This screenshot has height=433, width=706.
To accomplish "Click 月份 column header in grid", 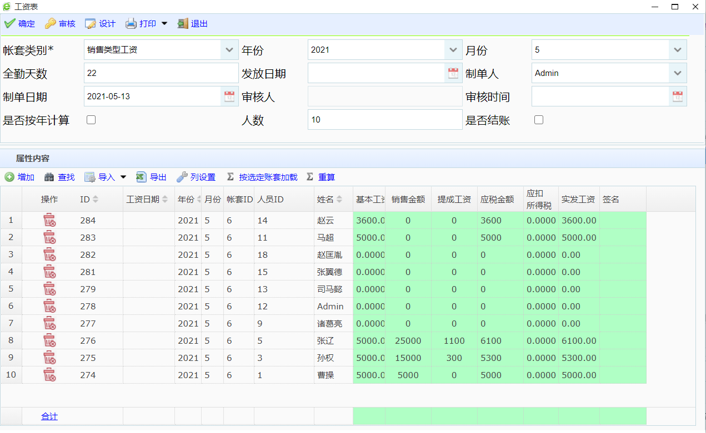I will pyautogui.click(x=213, y=200).
